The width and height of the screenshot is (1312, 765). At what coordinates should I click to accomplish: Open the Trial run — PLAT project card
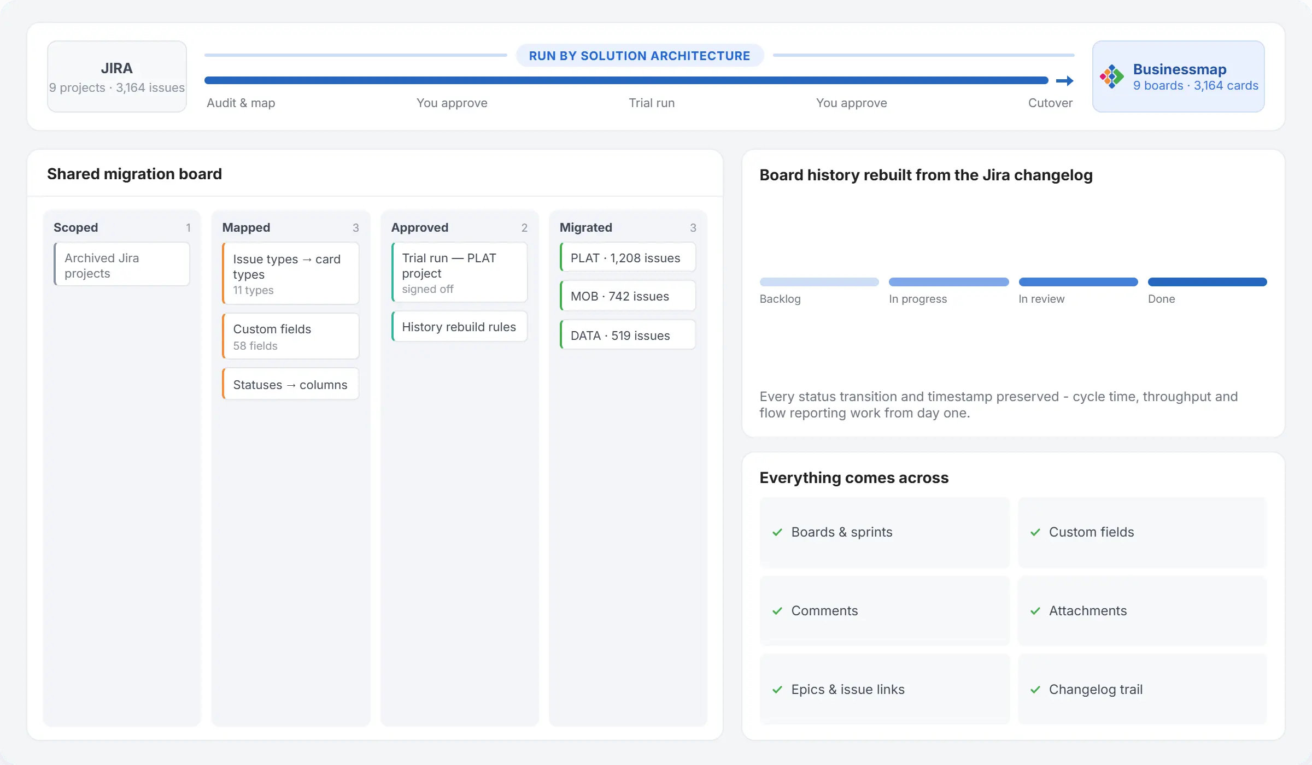click(459, 272)
